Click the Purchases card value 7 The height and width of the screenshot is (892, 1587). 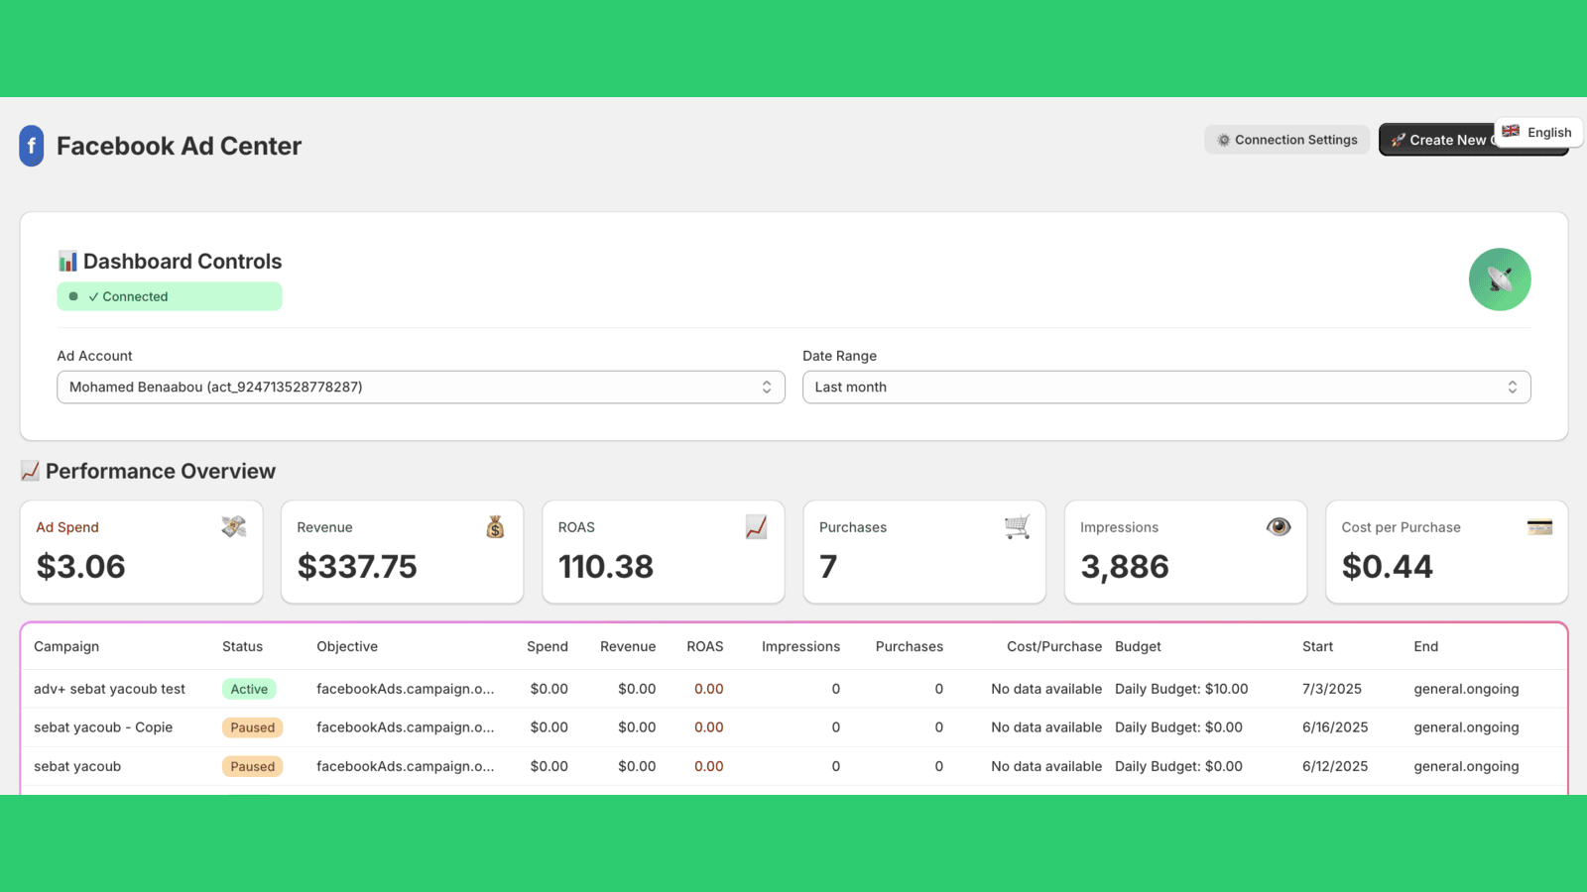828,567
